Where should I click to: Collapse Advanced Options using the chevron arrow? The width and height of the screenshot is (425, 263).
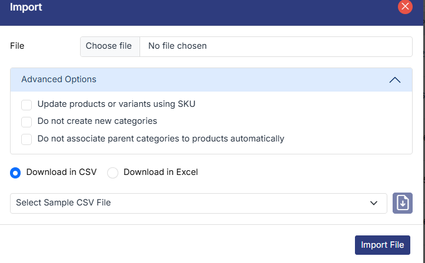[395, 80]
